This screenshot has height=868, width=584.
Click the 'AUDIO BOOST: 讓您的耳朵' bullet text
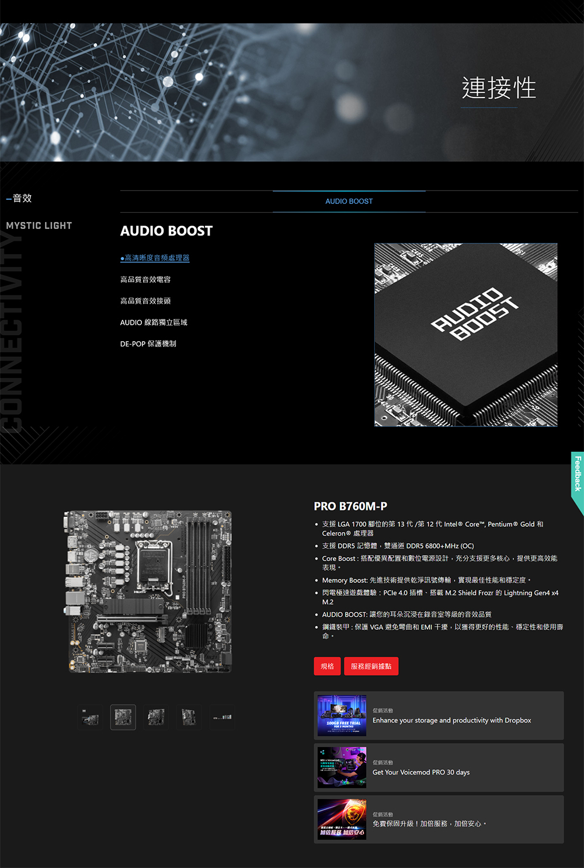pyautogui.click(x=406, y=614)
